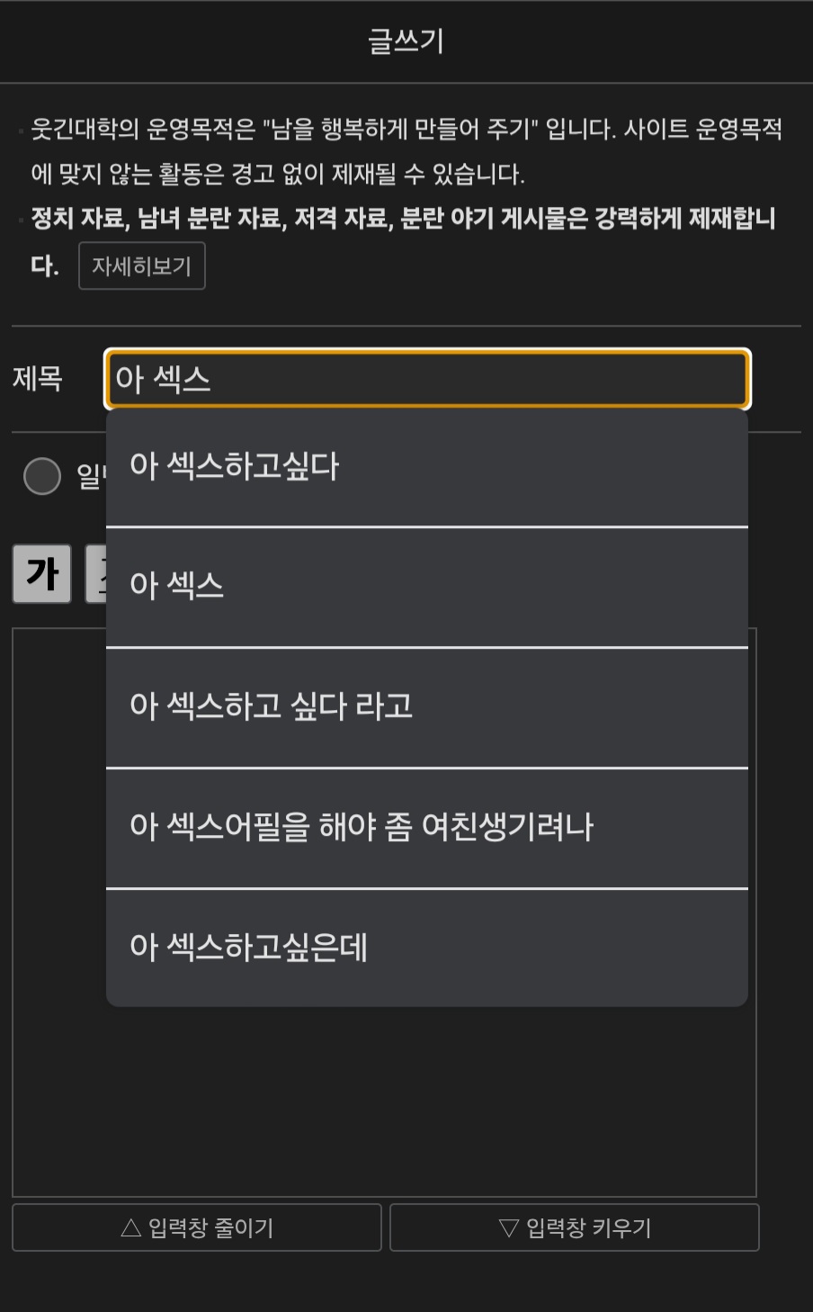
Task: Focus the 제목 title input field
Action: (x=426, y=379)
